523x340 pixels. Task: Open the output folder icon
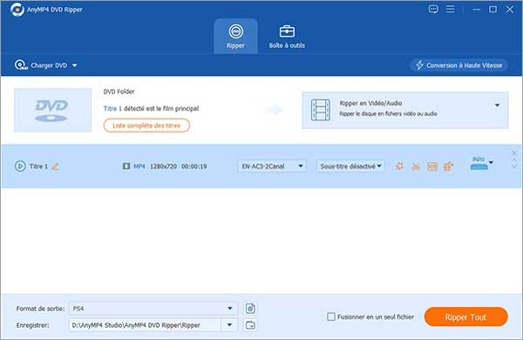pos(250,325)
